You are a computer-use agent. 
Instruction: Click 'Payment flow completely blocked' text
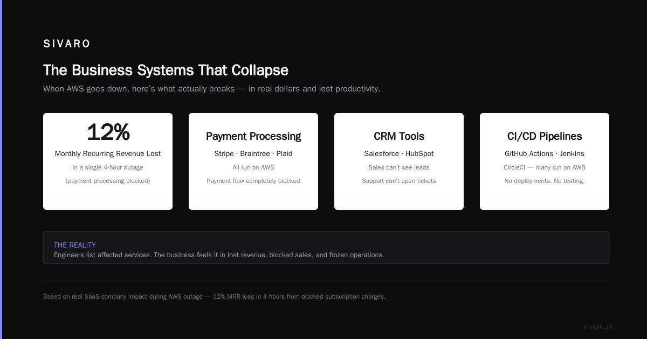click(x=253, y=181)
